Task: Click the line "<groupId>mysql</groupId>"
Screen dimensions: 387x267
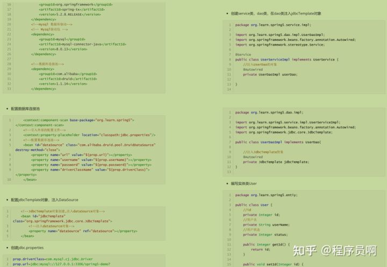Action: 62,39
